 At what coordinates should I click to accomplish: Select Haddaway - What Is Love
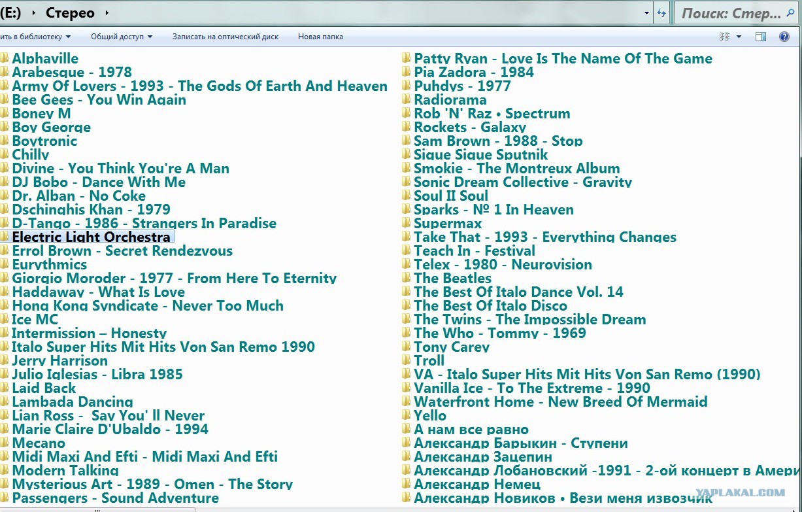coord(98,292)
